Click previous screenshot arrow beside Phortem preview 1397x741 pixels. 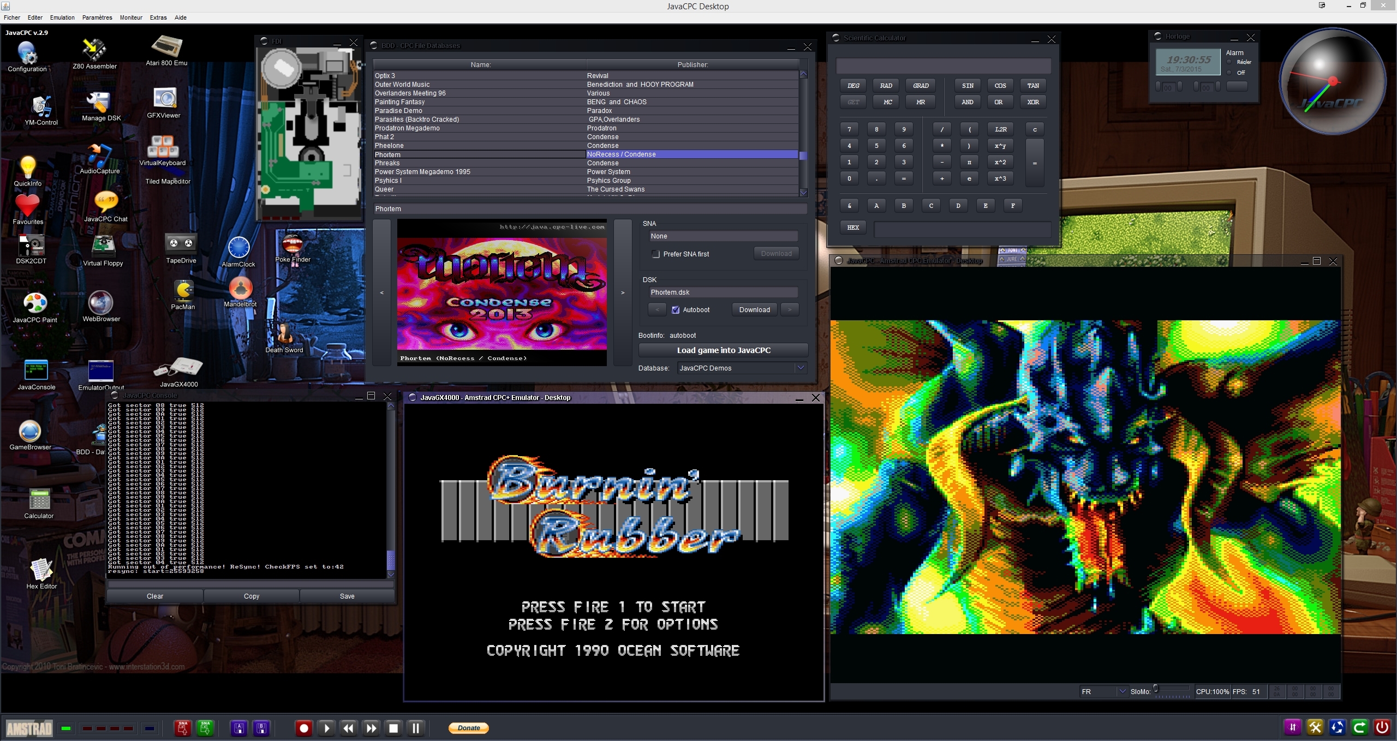point(382,292)
